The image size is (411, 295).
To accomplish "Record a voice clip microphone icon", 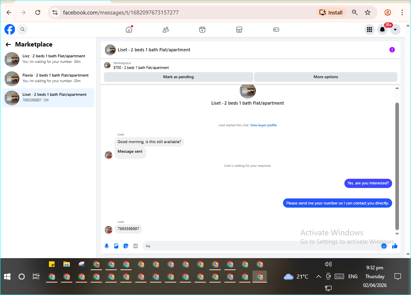I will (x=107, y=246).
